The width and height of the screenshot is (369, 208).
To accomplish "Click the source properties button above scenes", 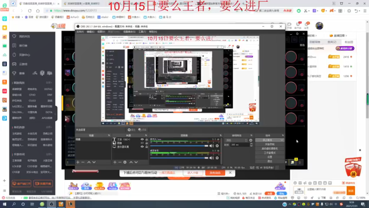I will point(131,130).
